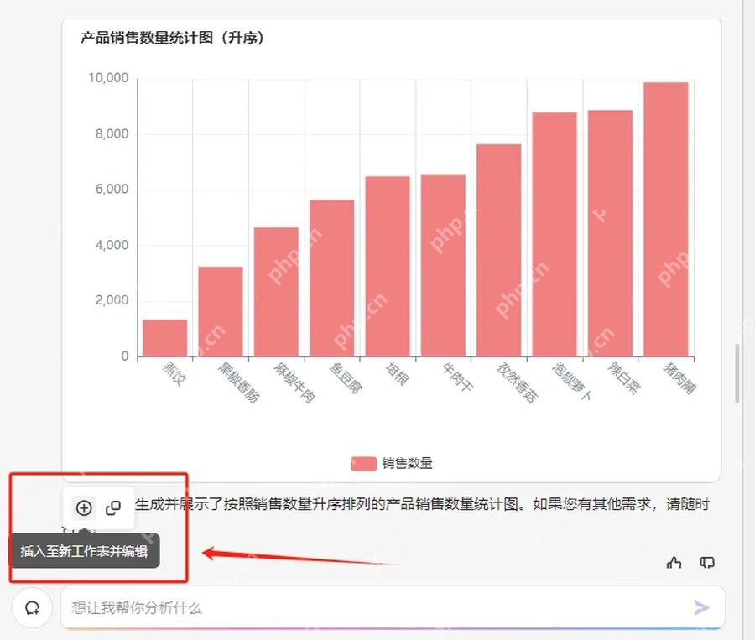
Task: Start a new chat with the bubble icon
Action: coord(32,608)
